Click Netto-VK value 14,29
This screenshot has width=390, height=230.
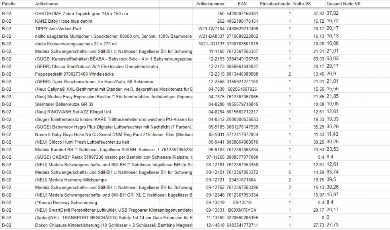(x=319, y=172)
